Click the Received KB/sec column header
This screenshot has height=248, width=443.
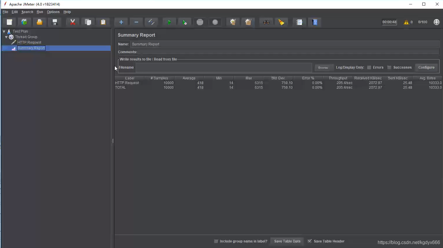coord(368,78)
